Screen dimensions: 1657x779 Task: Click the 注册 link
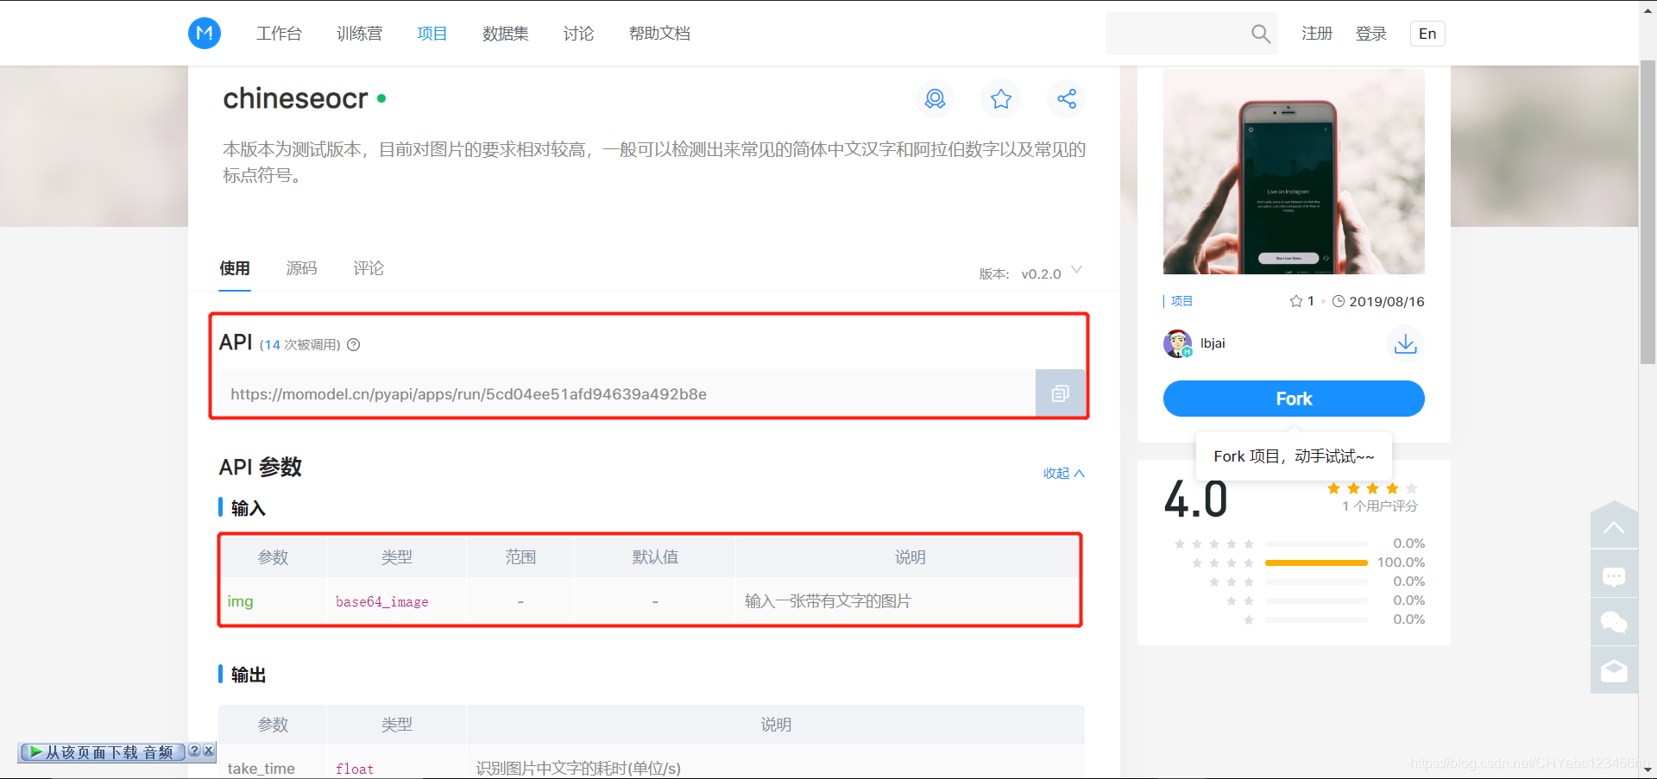tap(1317, 34)
